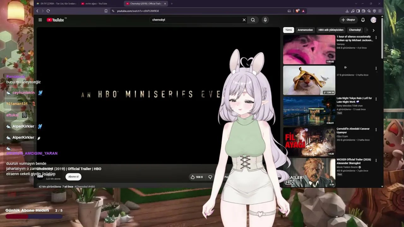Open options for '1 hour of silence' video

click(x=376, y=38)
